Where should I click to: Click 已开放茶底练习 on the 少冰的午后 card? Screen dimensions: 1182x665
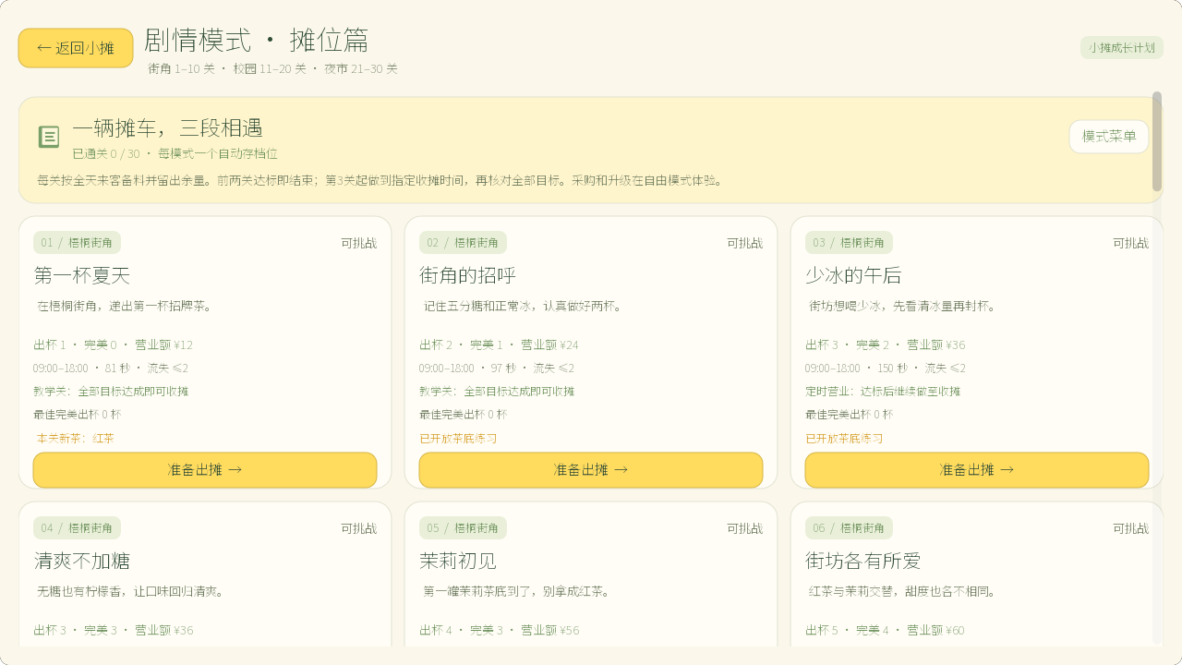tap(844, 438)
